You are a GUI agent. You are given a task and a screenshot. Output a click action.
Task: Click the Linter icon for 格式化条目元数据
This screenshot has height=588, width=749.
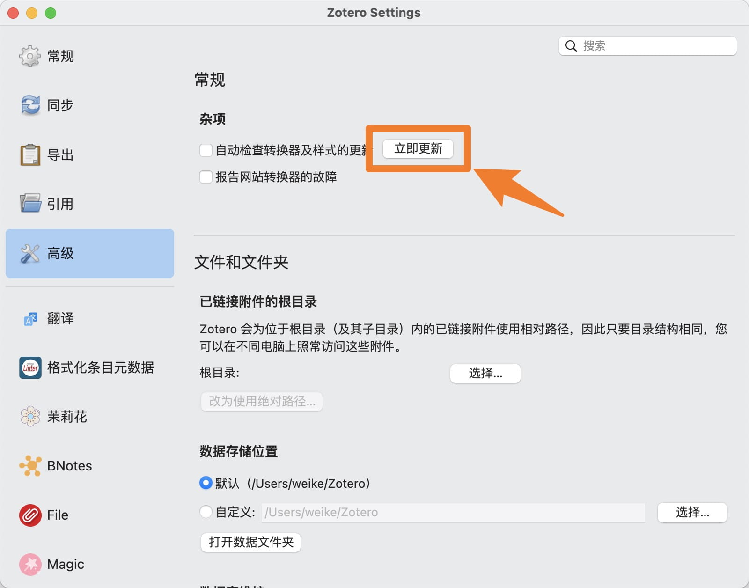(30, 367)
